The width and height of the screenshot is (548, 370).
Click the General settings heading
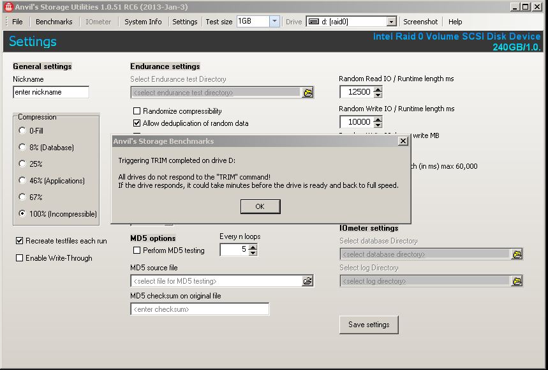click(x=42, y=66)
